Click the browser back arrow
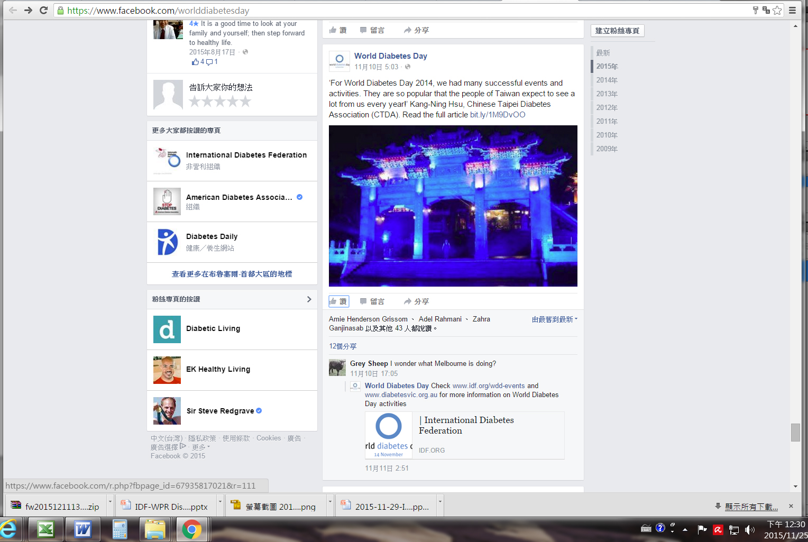 pyautogui.click(x=13, y=10)
